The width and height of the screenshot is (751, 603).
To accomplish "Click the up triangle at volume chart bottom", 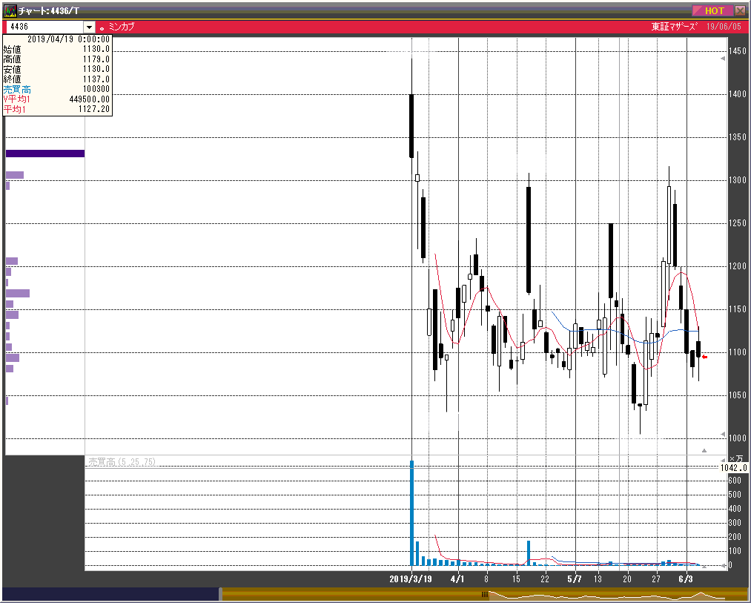I will point(704,567).
